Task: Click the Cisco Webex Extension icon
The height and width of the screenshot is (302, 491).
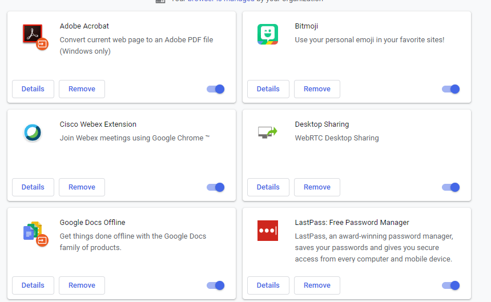Action: pos(33,132)
